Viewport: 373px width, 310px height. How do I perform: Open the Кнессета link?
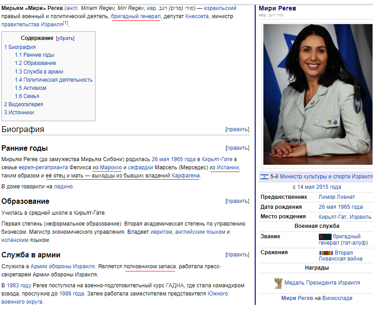click(x=197, y=16)
